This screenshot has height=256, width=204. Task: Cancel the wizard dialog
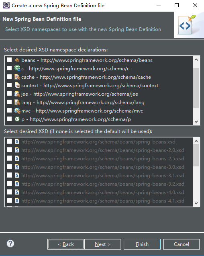pyautogui.click(x=182, y=244)
